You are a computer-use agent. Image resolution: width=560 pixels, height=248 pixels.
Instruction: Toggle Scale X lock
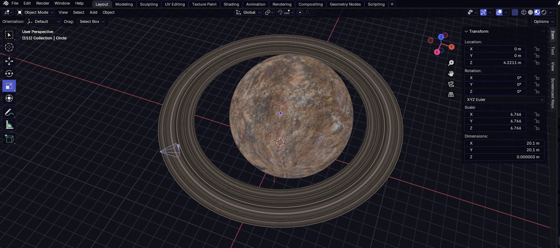[537, 114]
